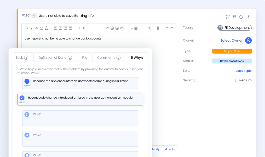Viewport: 265px width, 157px height.
Task: Open the planning poker cards icon
Action: click(227, 17)
